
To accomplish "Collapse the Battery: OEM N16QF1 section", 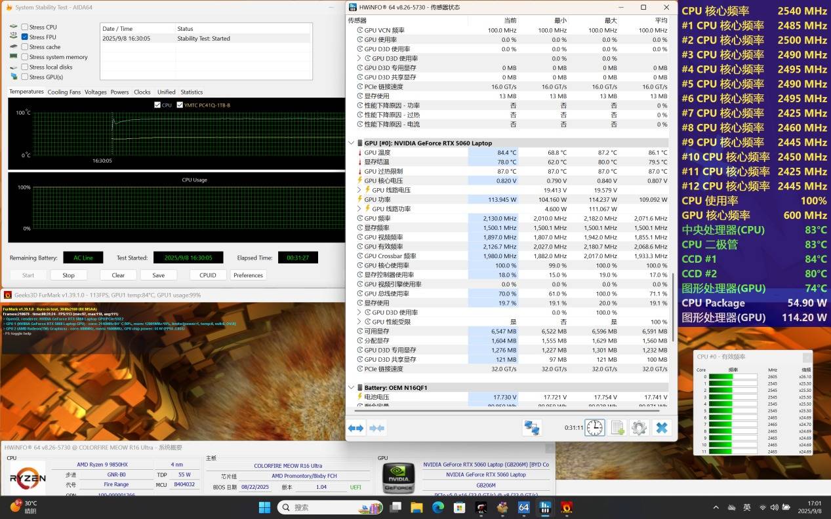I will pyautogui.click(x=351, y=387).
